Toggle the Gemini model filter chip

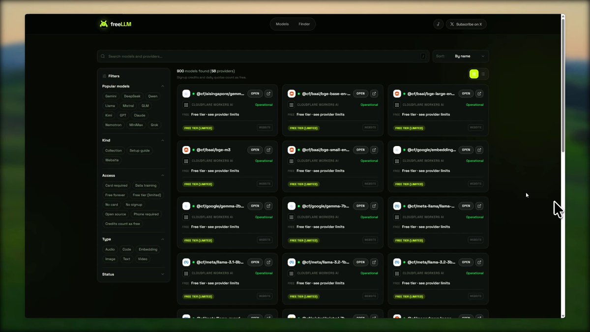click(111, 96)
